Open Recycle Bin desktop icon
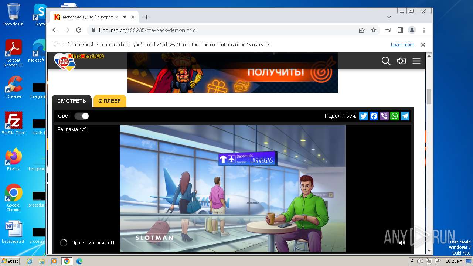The image size is (473, 266). 13,15
